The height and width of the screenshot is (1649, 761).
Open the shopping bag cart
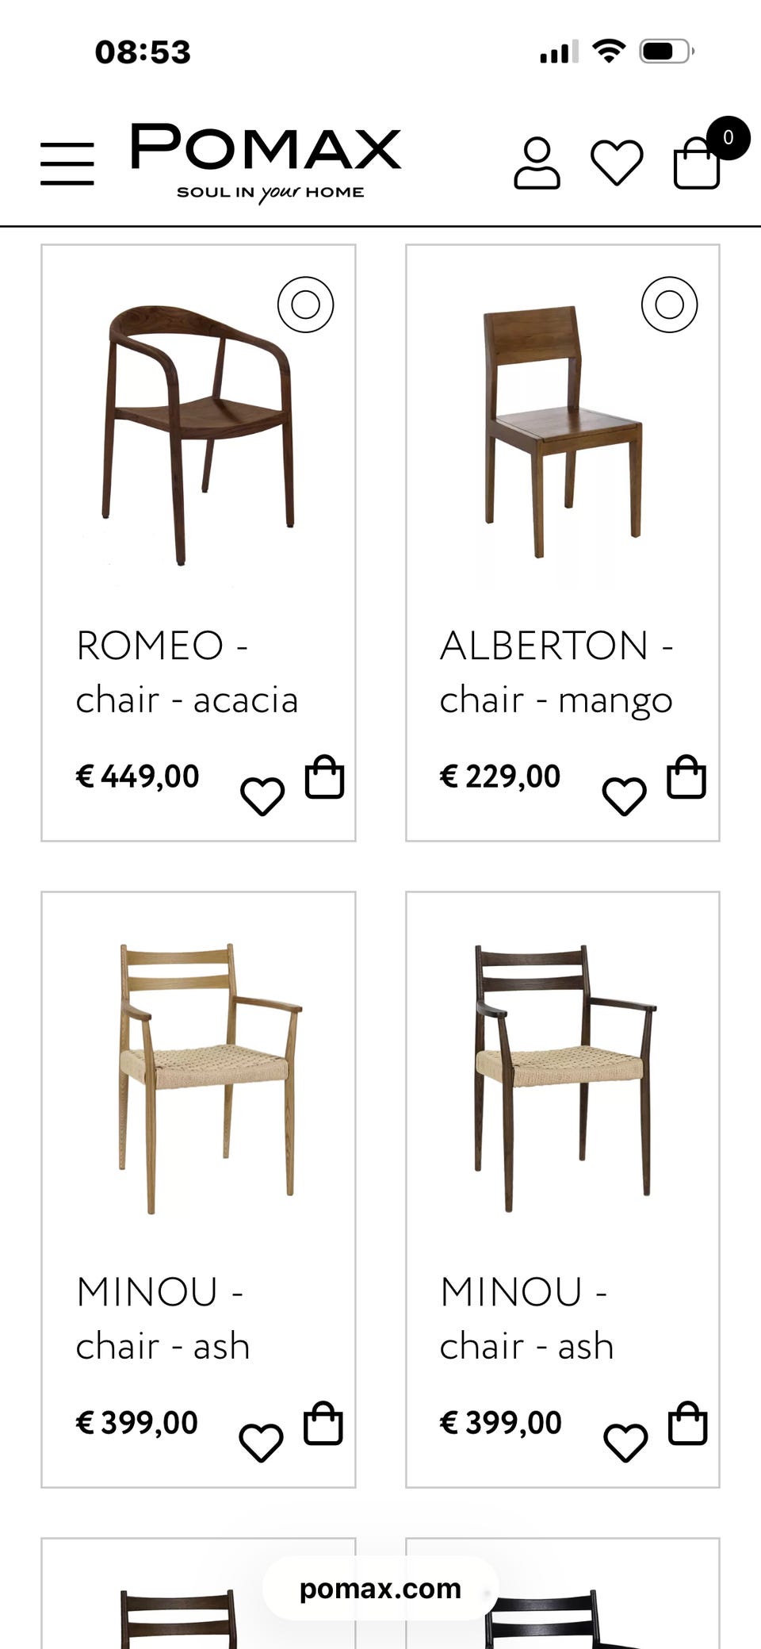click(698, 163)
